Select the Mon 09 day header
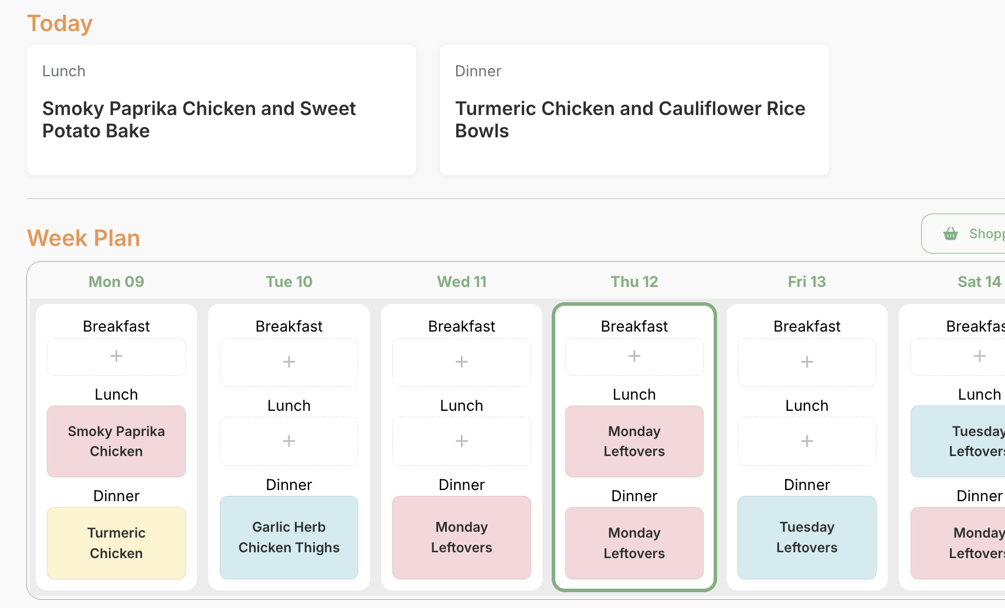This screenshot has height=608, width=1005. click(116, 282)
